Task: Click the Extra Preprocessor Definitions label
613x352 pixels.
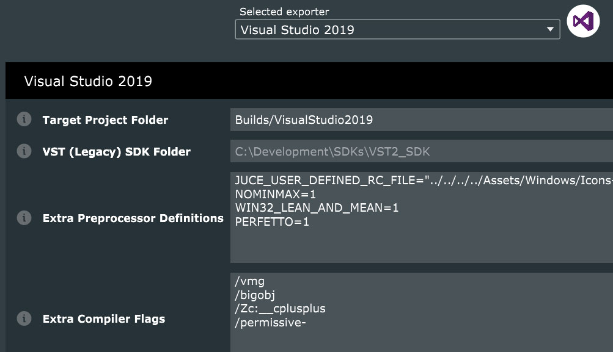Action: 133,218
